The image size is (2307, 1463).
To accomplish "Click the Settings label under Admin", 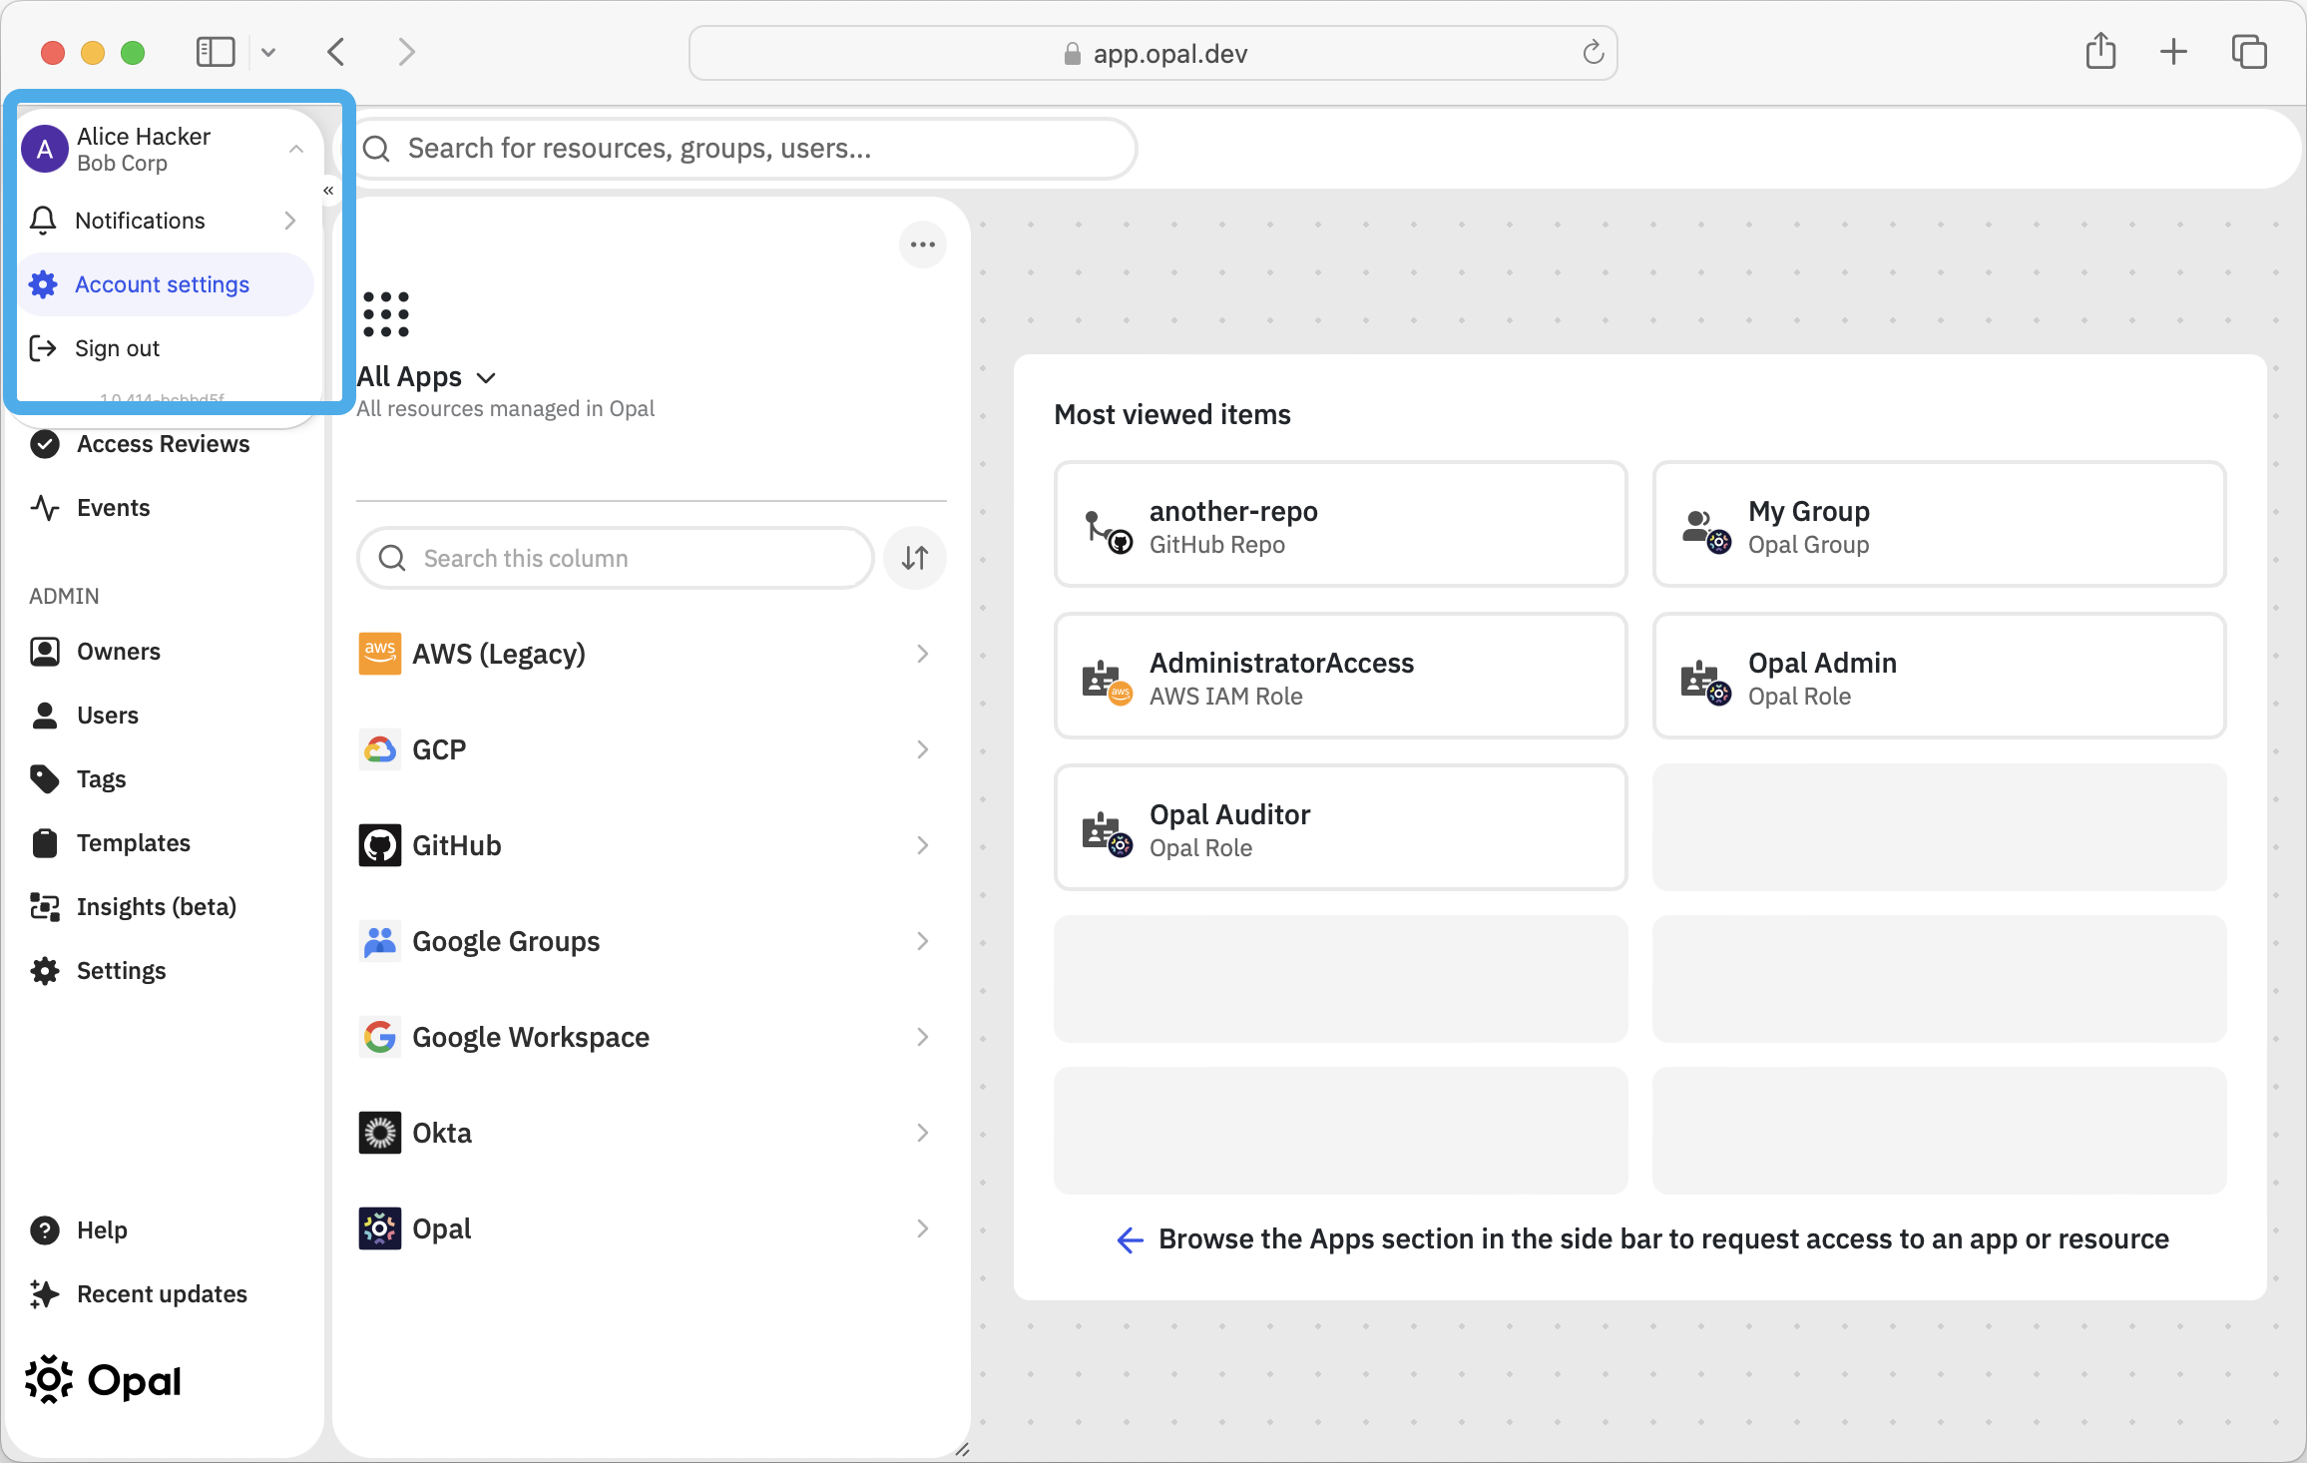I will (122, 971).
